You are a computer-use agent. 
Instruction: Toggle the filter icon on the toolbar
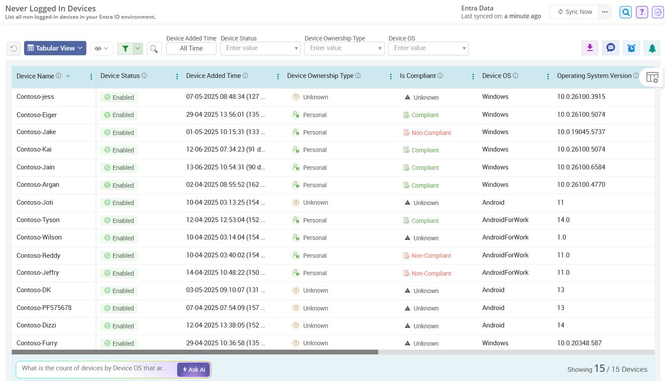(126, 48)
